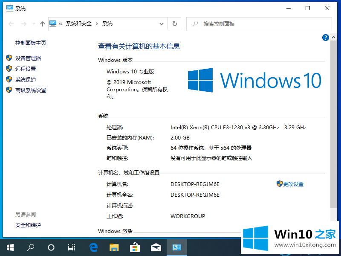
Task: Open Task View on taskbar
Action: (x=72, y=247)
